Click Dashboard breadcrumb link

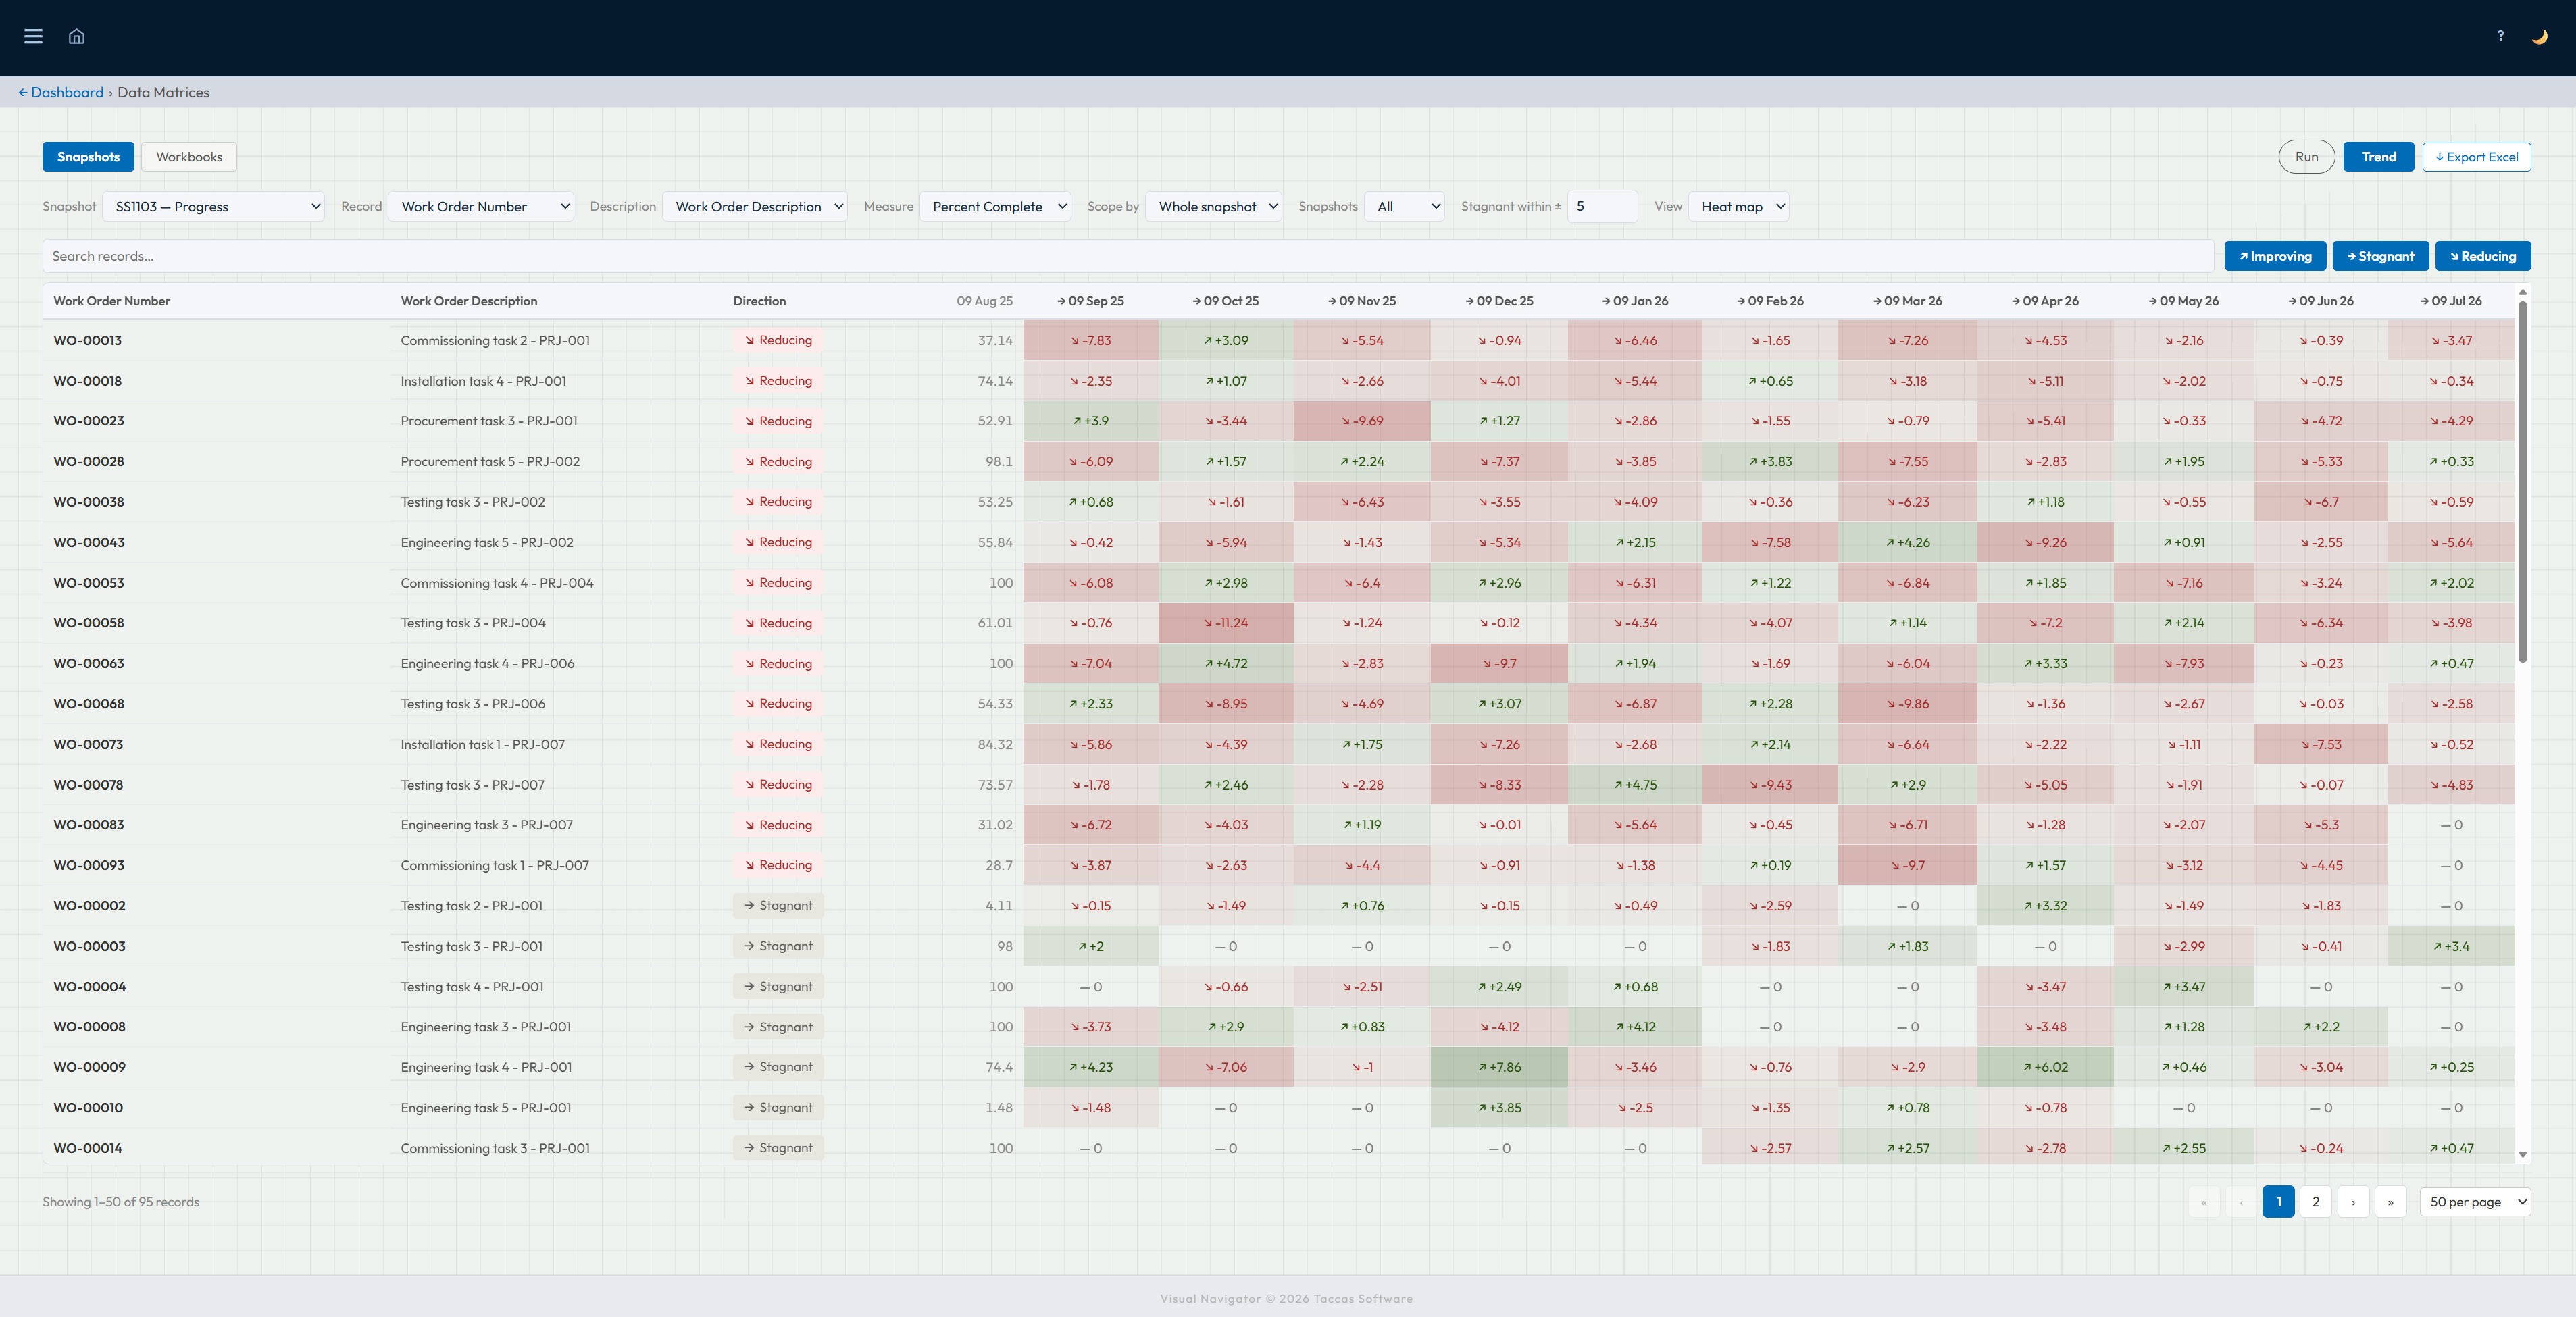61,92
